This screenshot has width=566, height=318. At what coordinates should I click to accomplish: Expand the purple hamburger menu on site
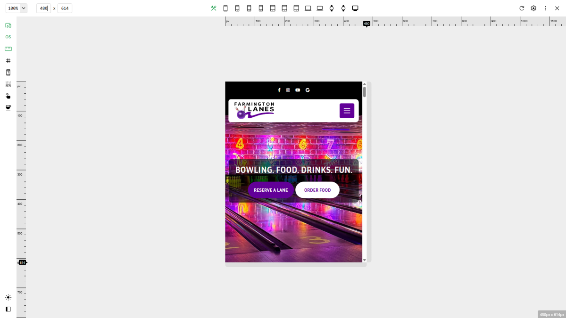[347, 111]
